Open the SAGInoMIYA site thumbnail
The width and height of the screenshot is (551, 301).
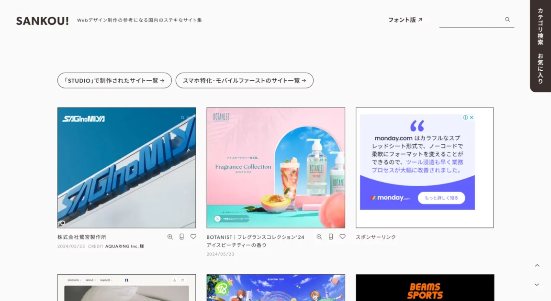126,168
